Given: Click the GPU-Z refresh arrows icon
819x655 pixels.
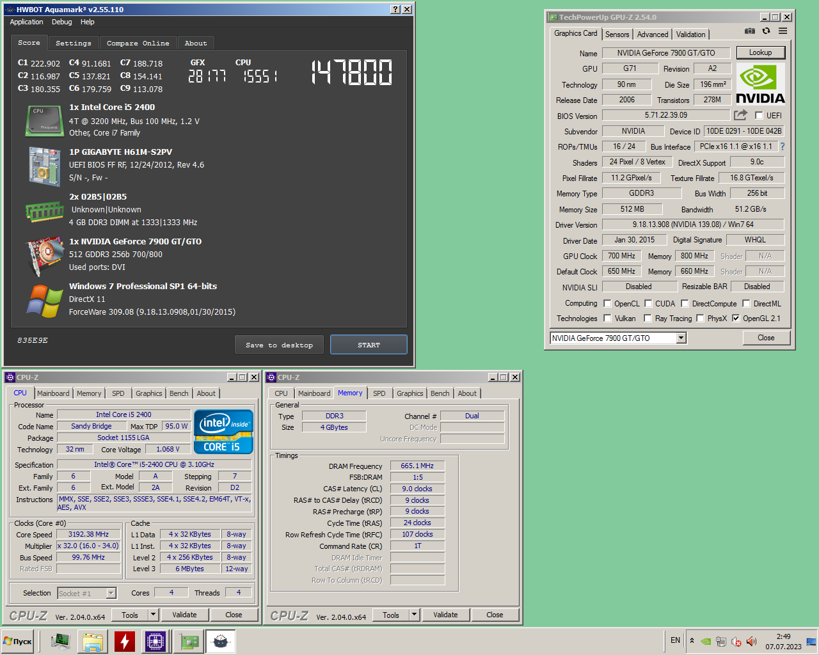Looking at the screenshot, I should pos(766,31).
